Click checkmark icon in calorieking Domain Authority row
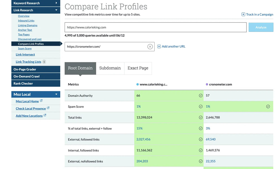Viewport: 275px width, 169px height. pos(201,95)
